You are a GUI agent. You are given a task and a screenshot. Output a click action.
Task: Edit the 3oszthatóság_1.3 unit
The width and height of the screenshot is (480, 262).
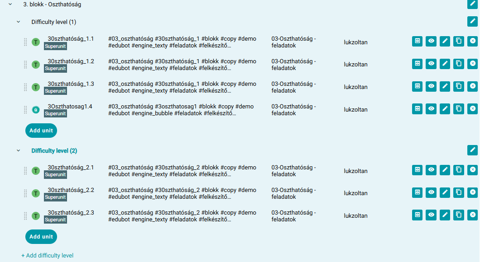445,86
